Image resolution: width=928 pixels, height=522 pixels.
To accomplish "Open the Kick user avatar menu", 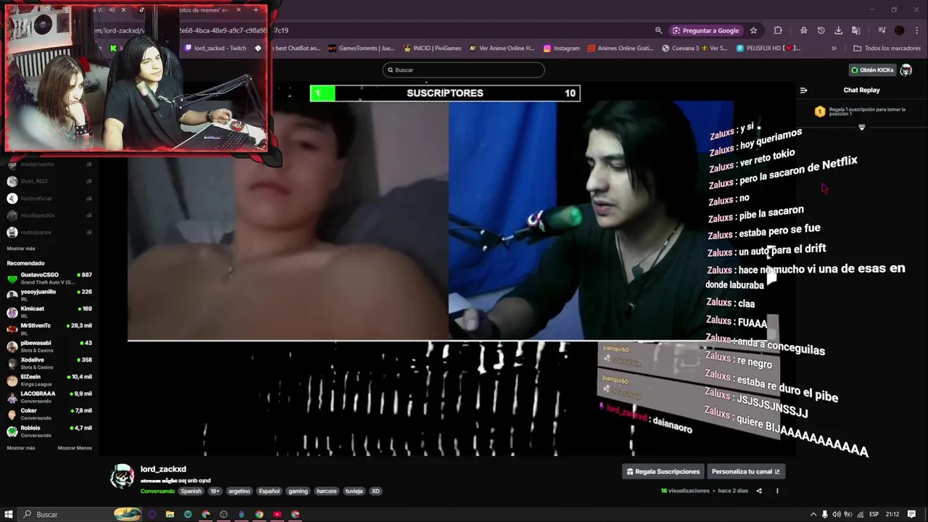I will (906, 70).
